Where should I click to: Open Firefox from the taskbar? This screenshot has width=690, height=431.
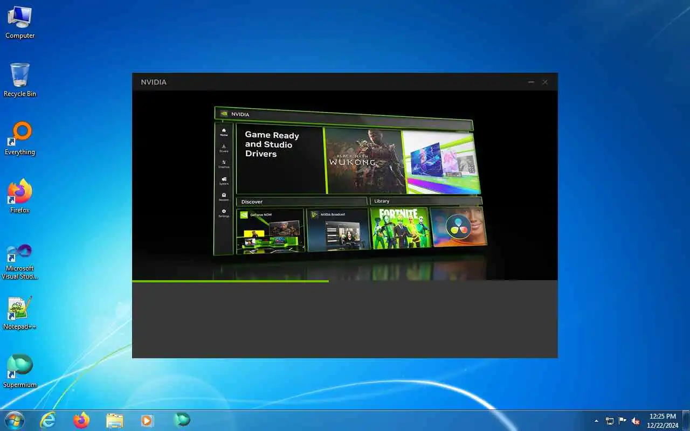(81, 420)
